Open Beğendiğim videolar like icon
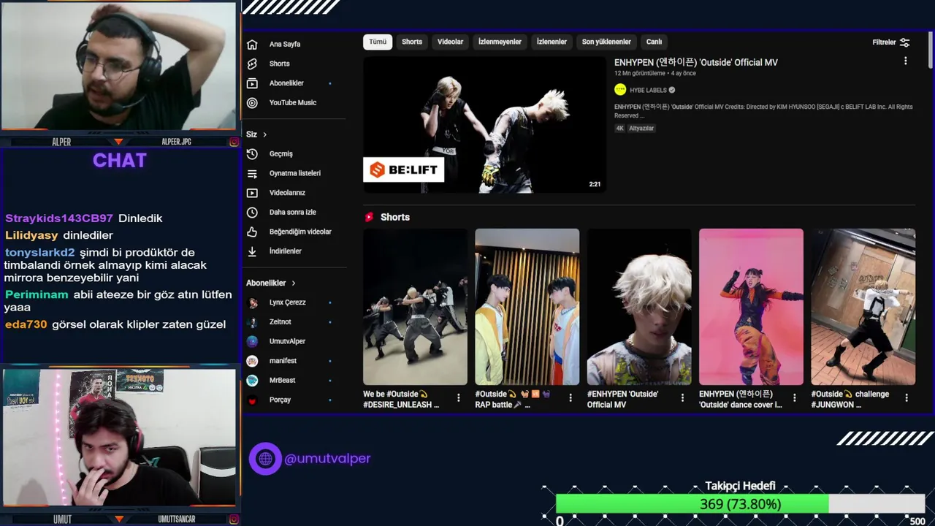Screen dimensions: 935x526 pyautogui.click(x=252, y=232)
